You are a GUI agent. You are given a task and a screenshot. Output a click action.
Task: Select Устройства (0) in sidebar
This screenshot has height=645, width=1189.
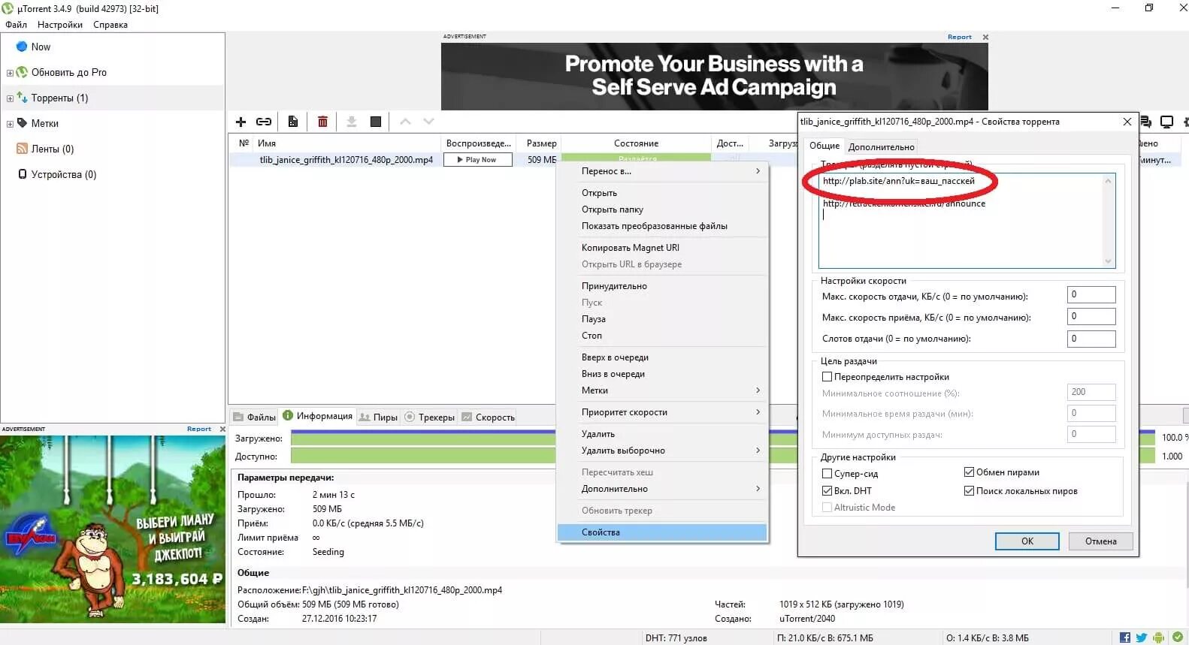pos(63,174)
